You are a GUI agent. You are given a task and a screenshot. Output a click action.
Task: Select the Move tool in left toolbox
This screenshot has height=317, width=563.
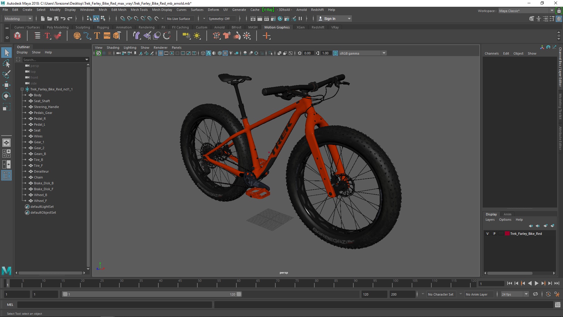tap(6, 85)
